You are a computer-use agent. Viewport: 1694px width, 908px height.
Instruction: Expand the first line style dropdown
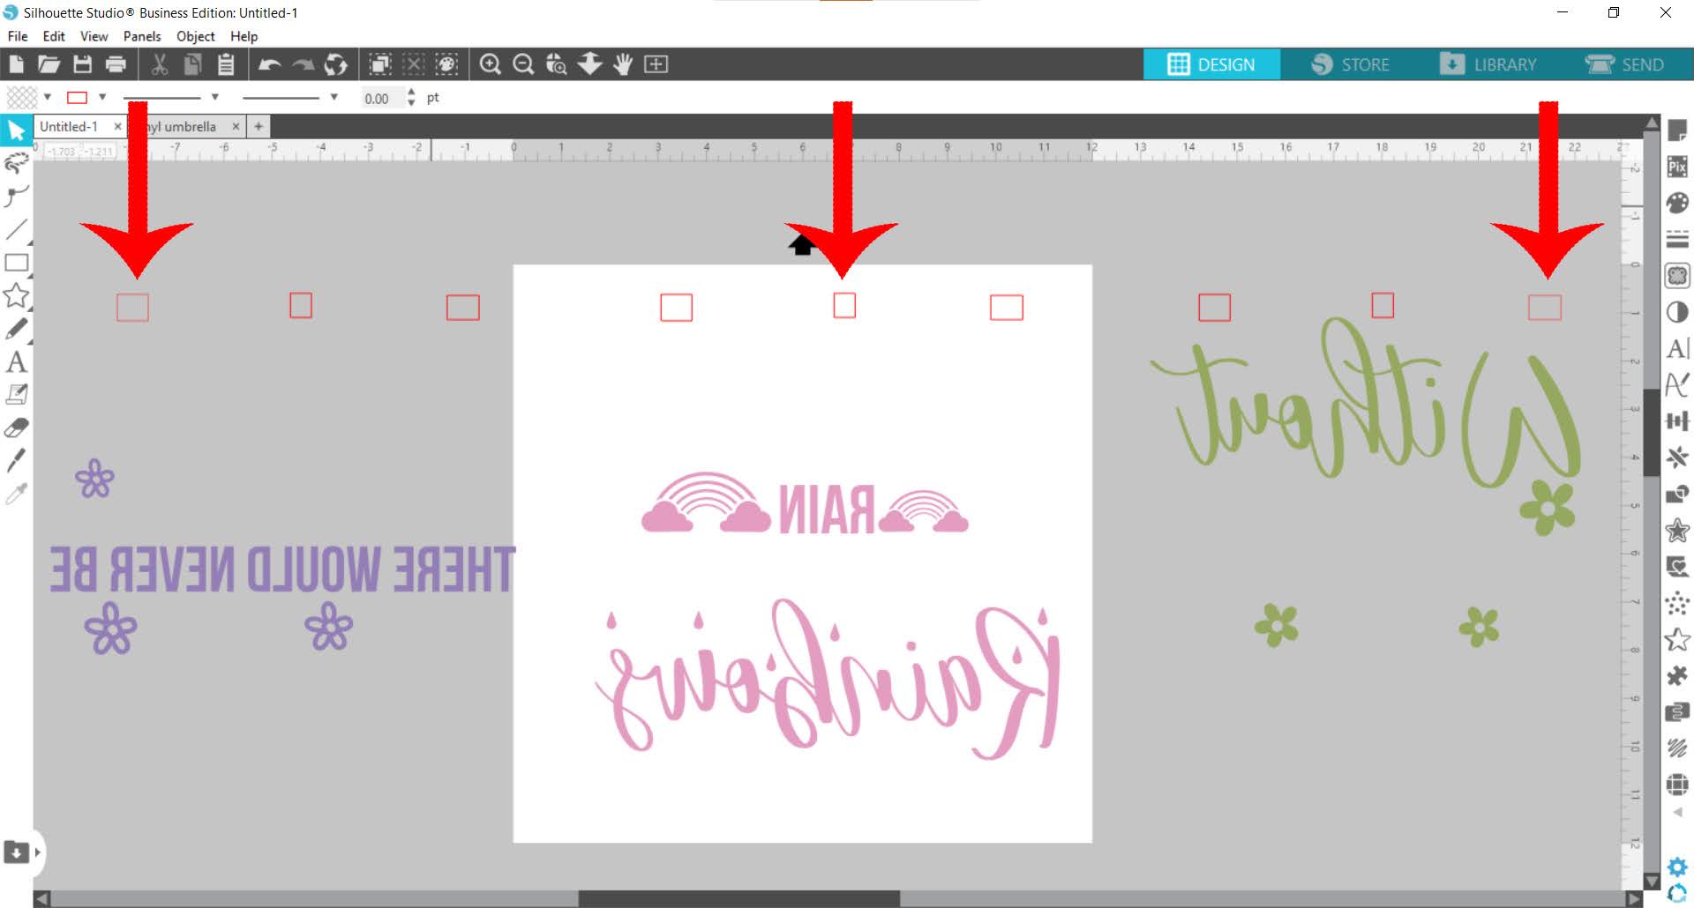click(x=214, y=97)
